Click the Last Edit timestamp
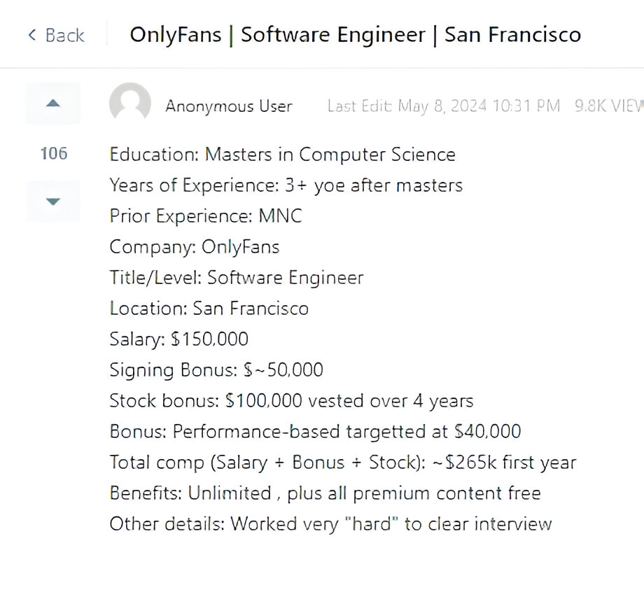The height and width of the screenshot is (599, 644). [x=444, y=106]
